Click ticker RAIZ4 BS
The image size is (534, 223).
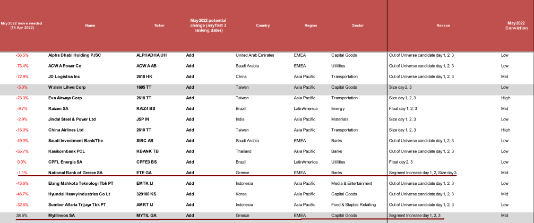(146, 109)
